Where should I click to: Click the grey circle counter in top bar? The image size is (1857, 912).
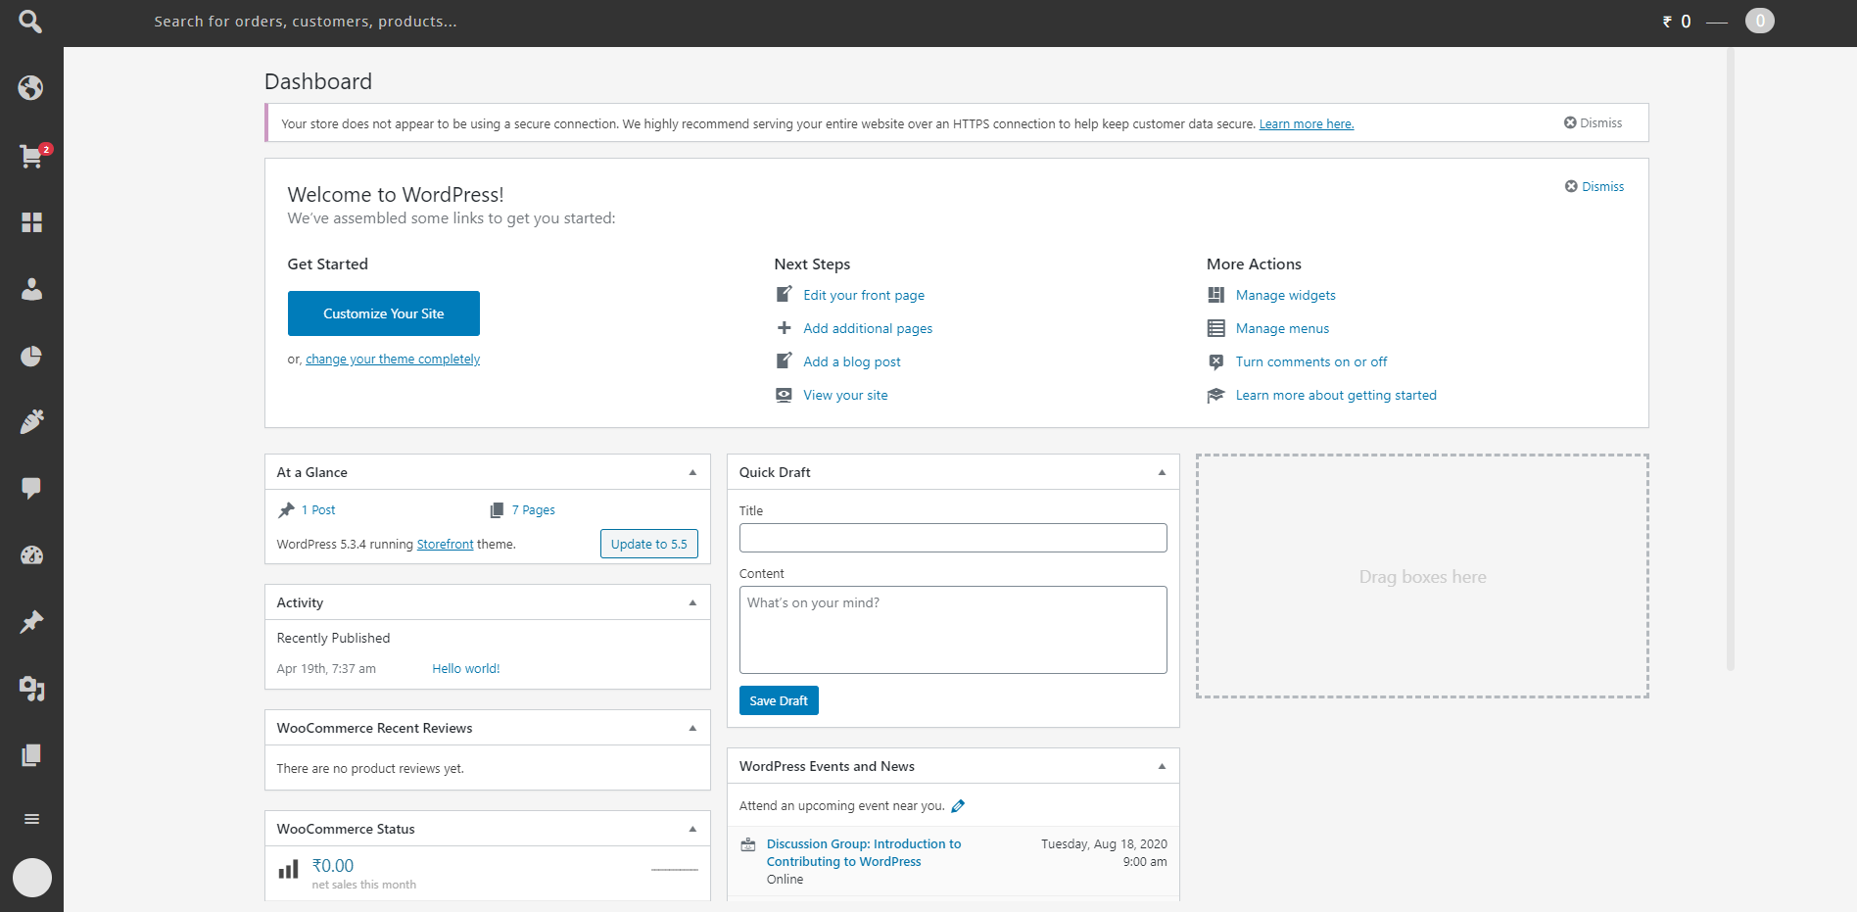[x=1760, y=21]
